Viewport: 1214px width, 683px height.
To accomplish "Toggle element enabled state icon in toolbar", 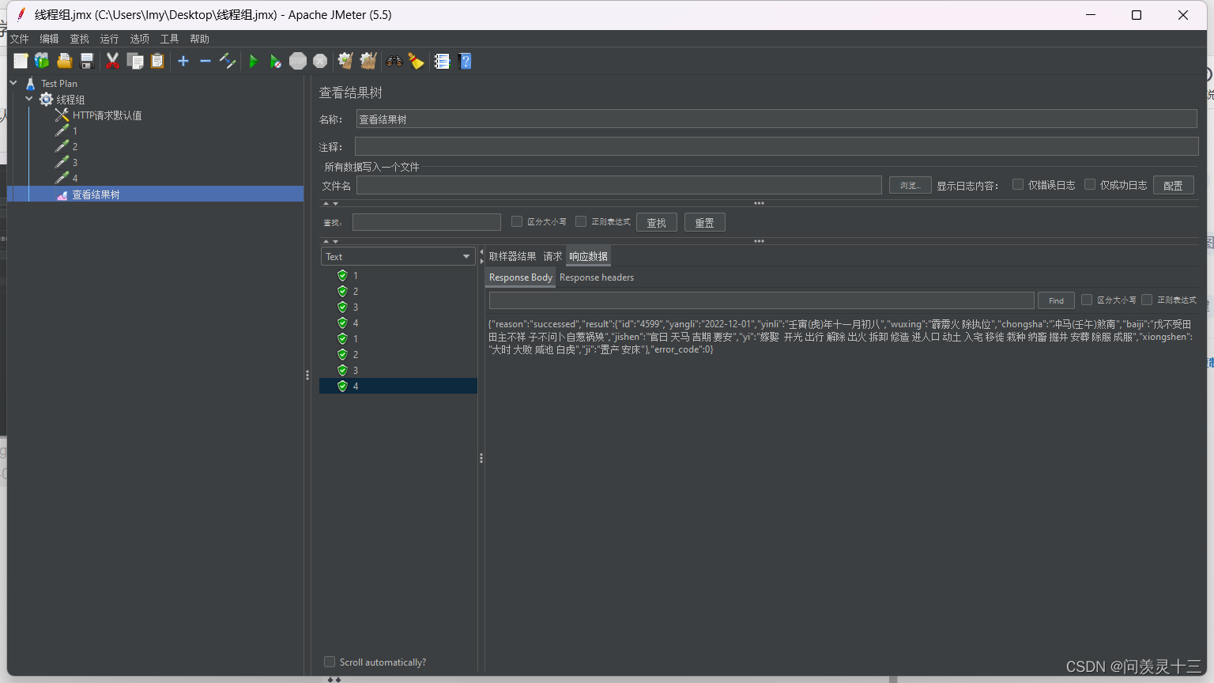I will 228,61.
